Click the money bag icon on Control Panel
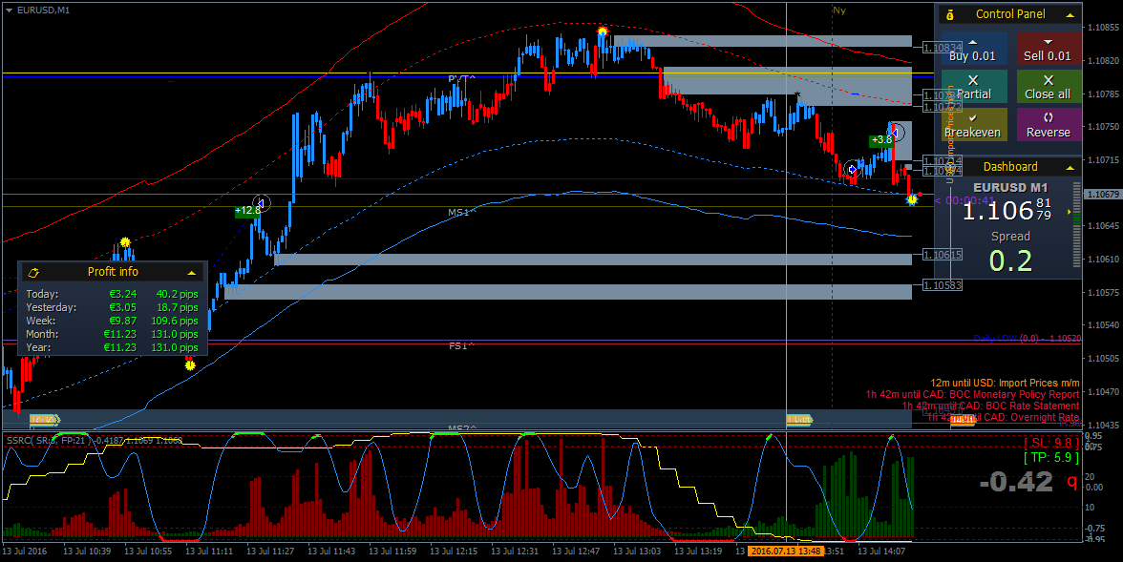The height and width of the screenshot is (562, 1123). tap(949, 14)
